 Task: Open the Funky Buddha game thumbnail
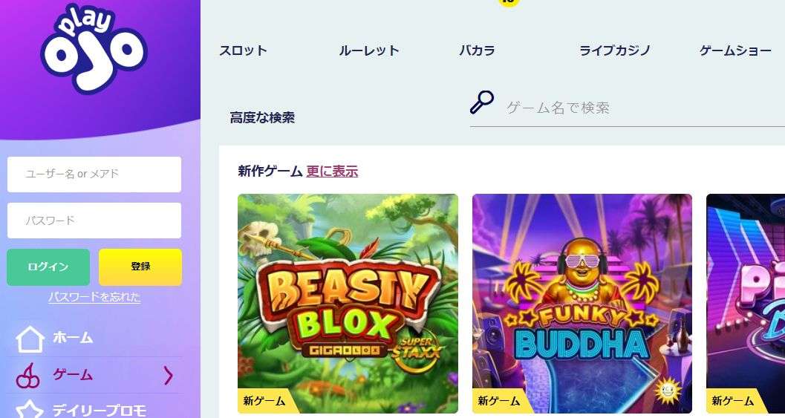(x=582, y=304)
